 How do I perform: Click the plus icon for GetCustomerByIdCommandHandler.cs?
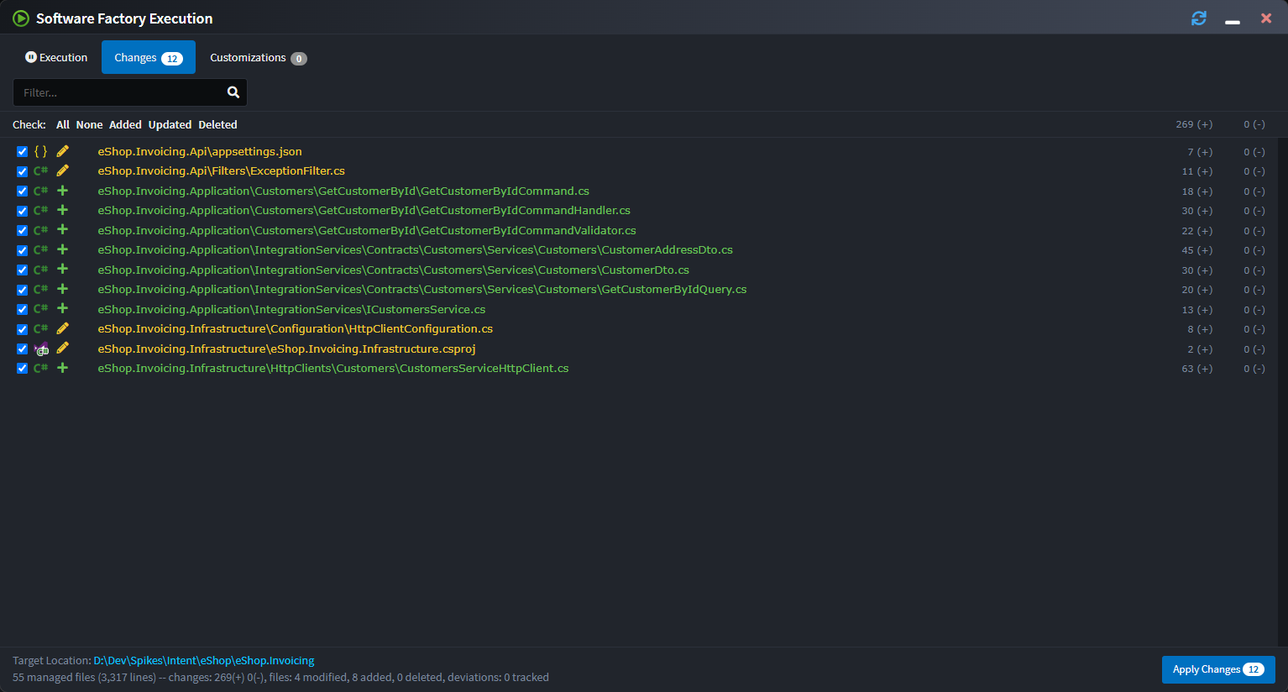pyautogui.click(x=62, y=210)
